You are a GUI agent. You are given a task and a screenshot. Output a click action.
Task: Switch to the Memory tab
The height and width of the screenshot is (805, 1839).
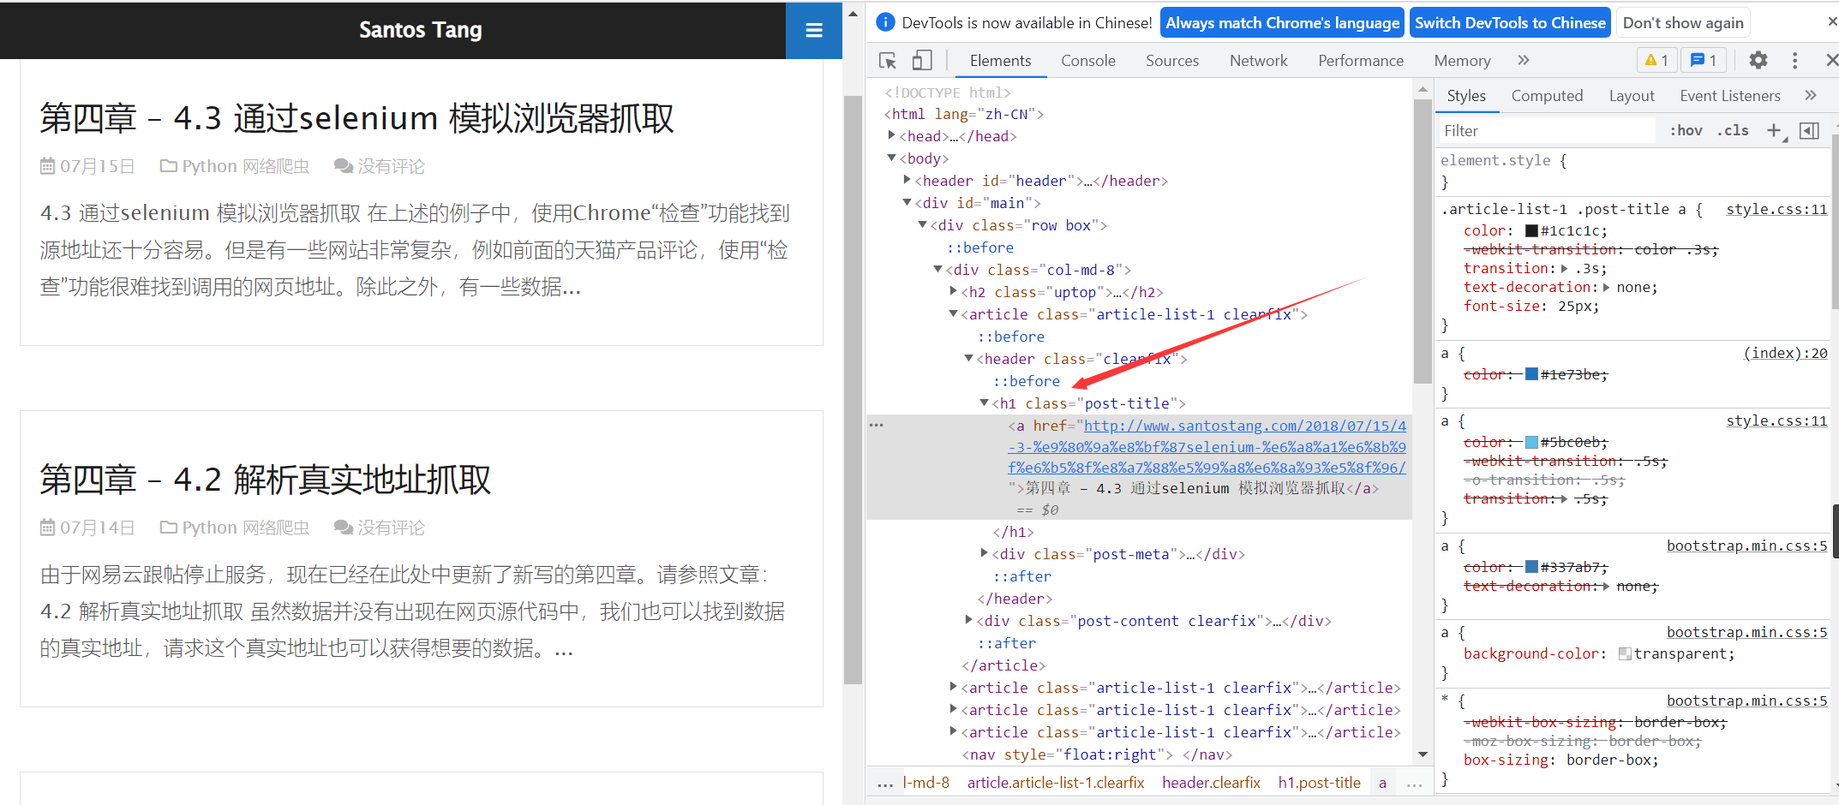(1462, 61)
